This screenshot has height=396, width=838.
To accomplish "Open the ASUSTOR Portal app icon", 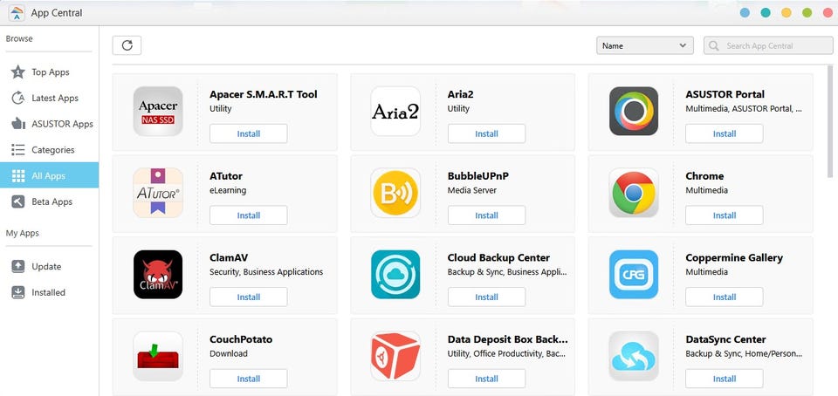I will 634,111.
